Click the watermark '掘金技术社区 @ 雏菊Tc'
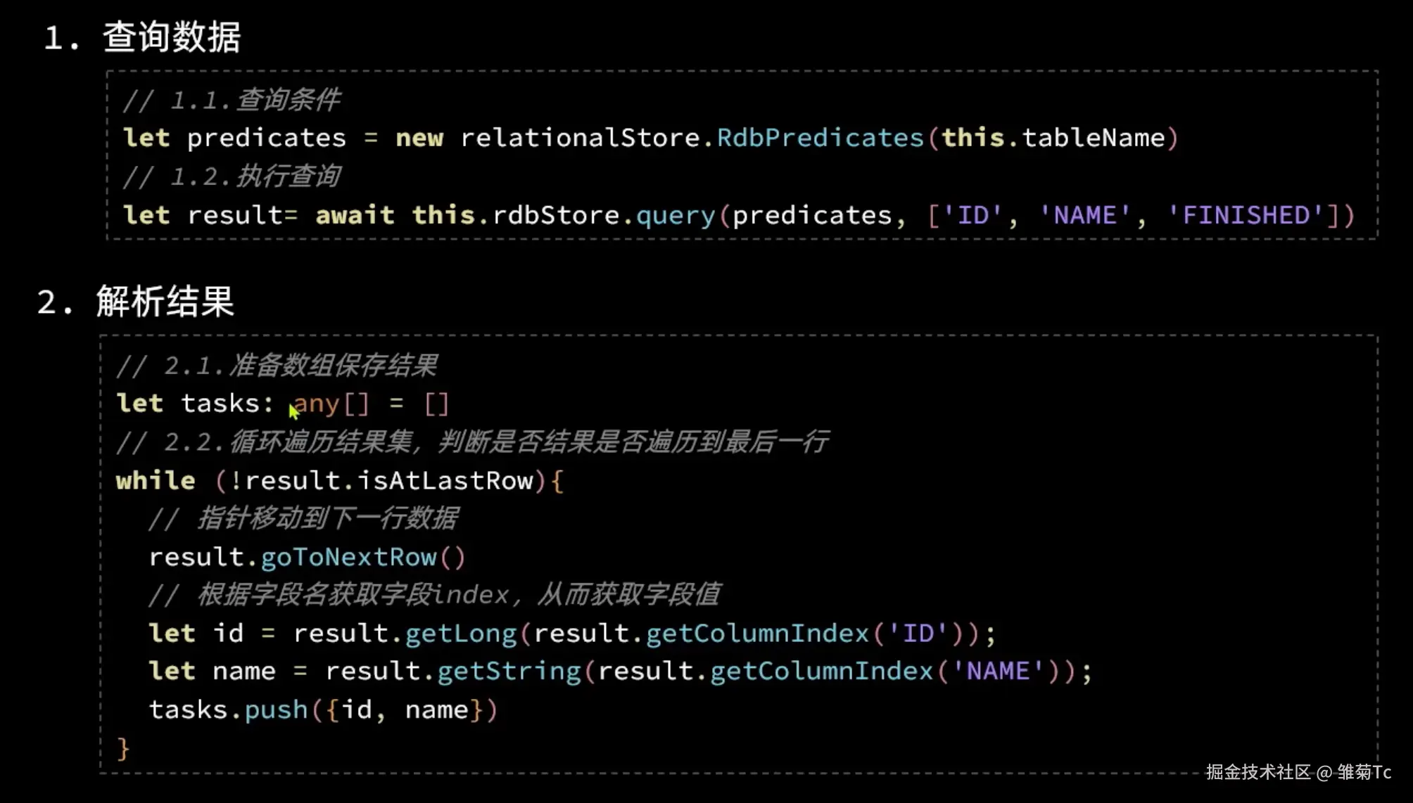The height and width of the screenshot is (803, 1413). (1298, 772)
